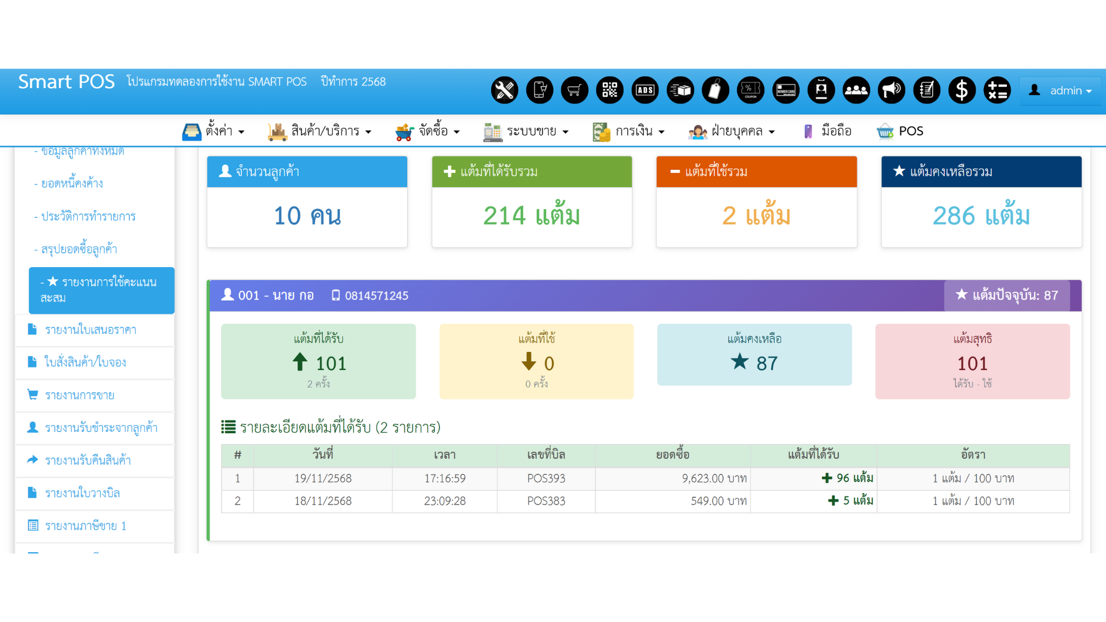Open the megaphone announcement icon

point(891,90)
